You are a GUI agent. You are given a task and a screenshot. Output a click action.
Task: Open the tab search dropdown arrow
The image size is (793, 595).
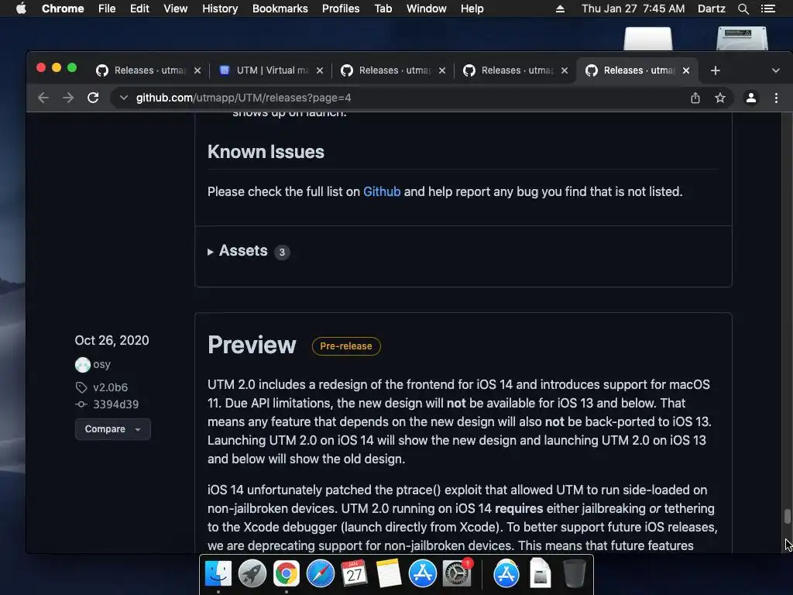776,71
